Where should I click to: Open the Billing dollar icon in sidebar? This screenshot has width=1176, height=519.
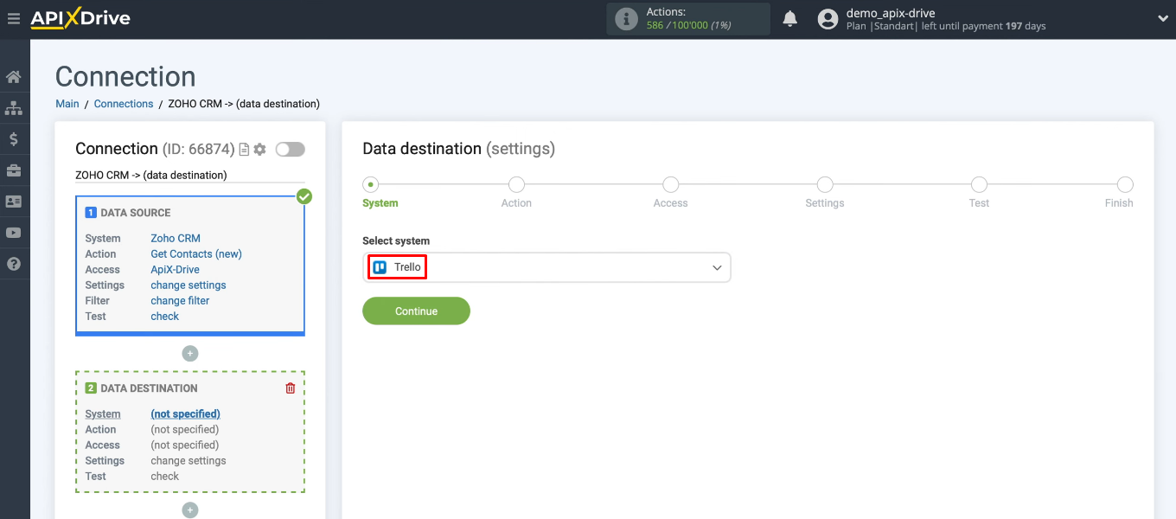tap(14, 138)
